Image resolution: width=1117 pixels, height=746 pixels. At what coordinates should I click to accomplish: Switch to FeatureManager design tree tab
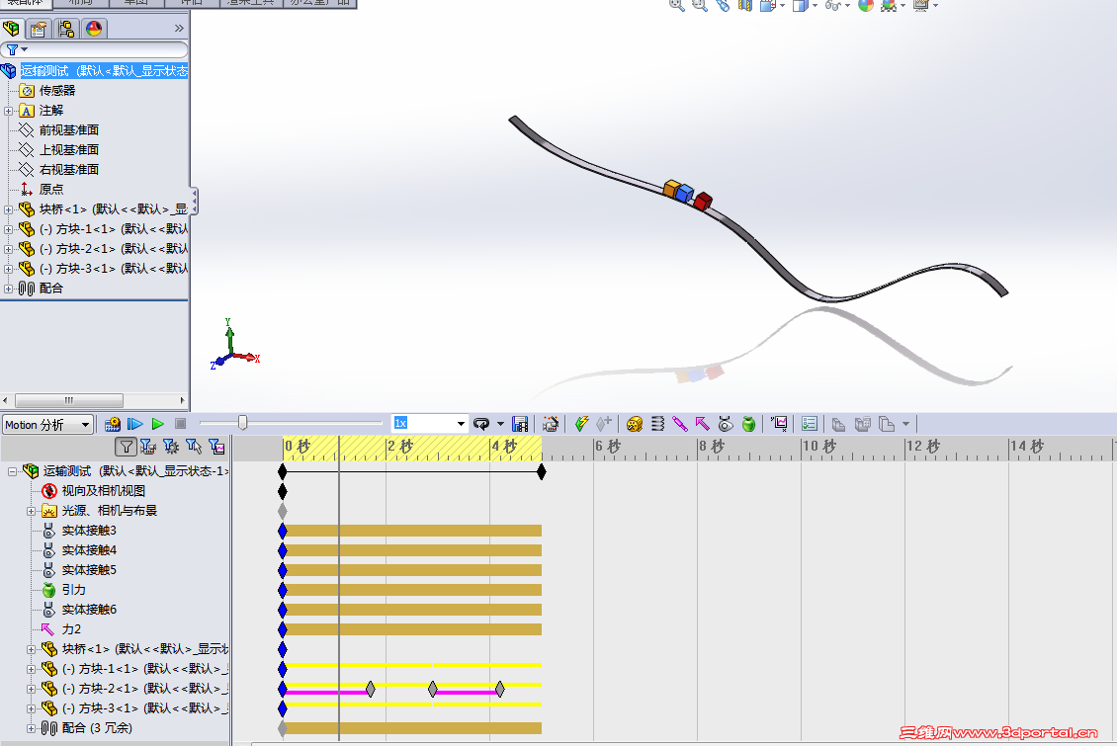(12, 29)
